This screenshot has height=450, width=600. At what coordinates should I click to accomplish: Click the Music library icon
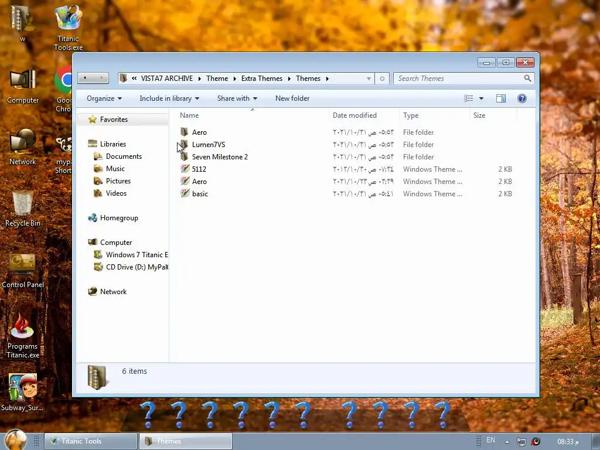[98, 168]
